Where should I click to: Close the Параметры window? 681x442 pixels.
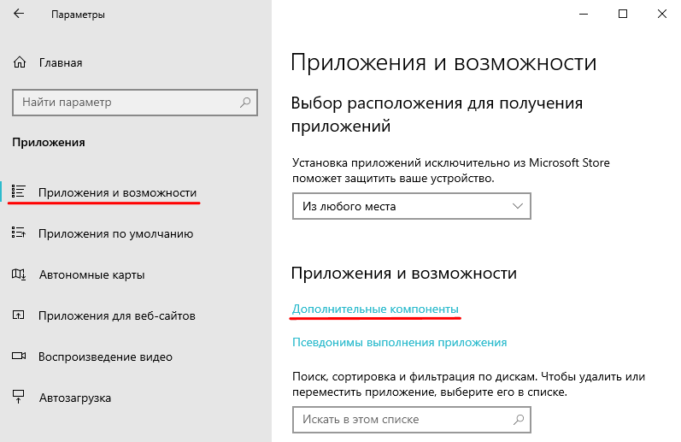(x=661, y=15)
